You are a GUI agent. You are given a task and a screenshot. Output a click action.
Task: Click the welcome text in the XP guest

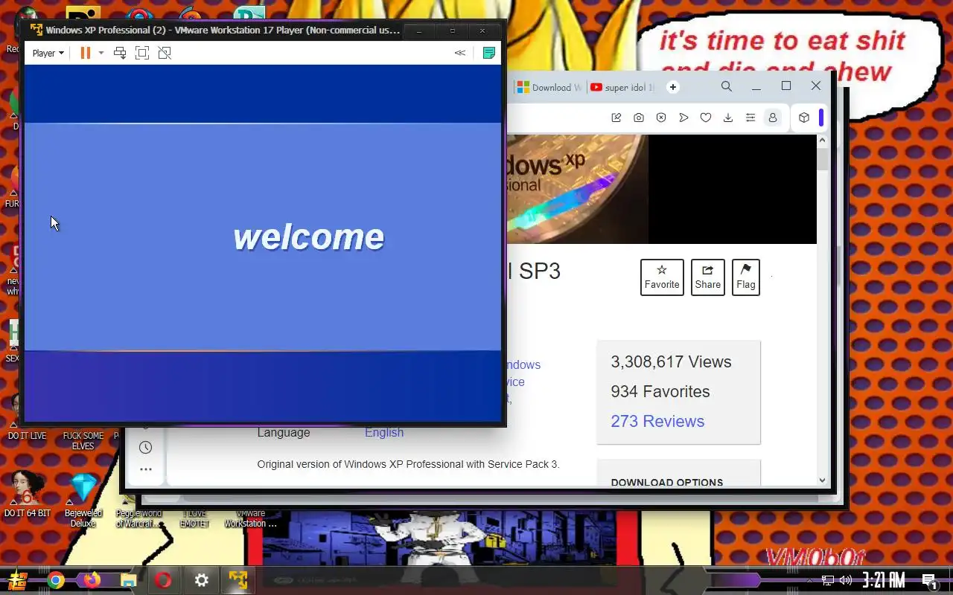pyautogui.click(x=309, y=237)
